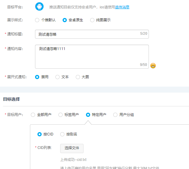Open the 透传消息 link
Viewport: 189px width, 169px height.
tap(122, 7)
